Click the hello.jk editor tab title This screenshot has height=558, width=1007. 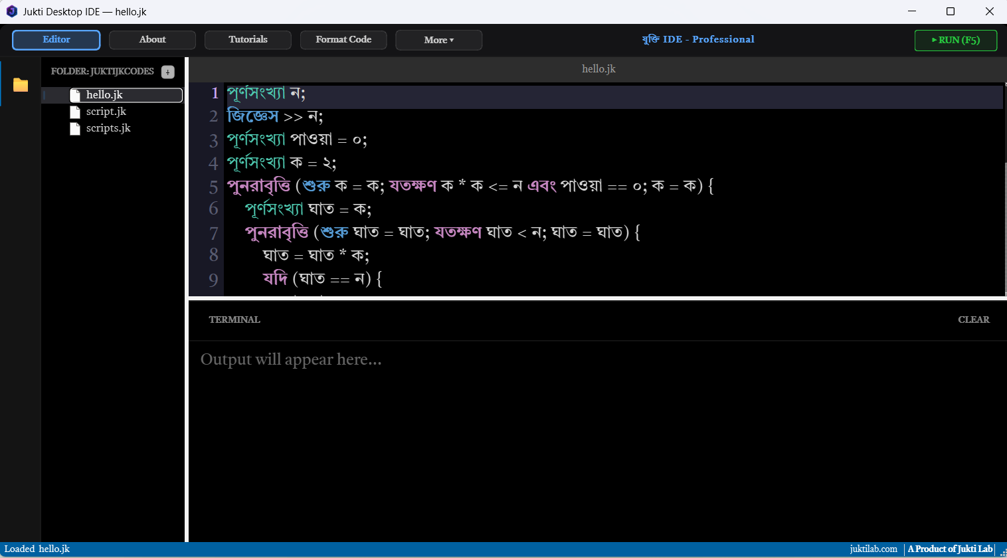tap(598, 69)
